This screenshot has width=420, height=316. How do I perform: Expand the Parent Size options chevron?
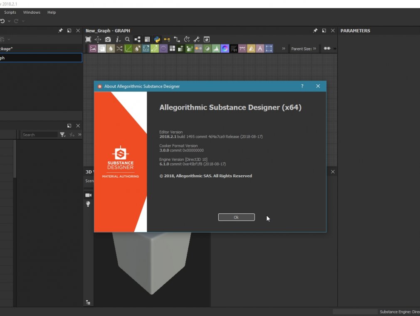(314, 49)
